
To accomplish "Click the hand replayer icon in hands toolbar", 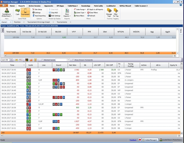I will [17, 60].
